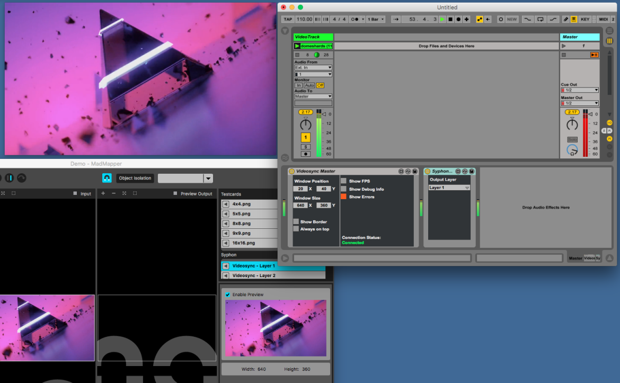Toggle the Videosync Master device activator

(292, 171)
